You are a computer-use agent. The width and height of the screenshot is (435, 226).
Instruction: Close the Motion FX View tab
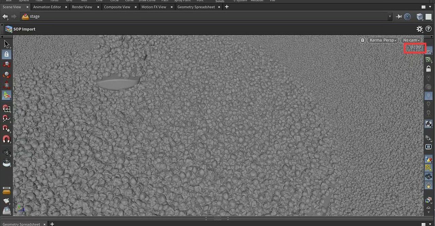171,7
